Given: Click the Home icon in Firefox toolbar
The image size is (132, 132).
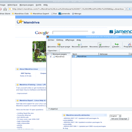Looking at the screenshot, I should point(5,9).
